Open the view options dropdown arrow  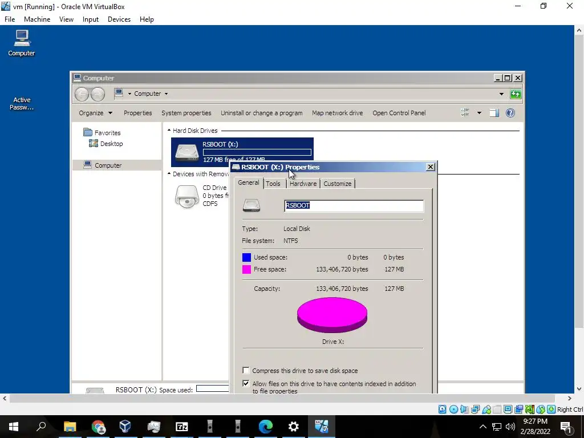pyautogui.click(x=479, y=112)
